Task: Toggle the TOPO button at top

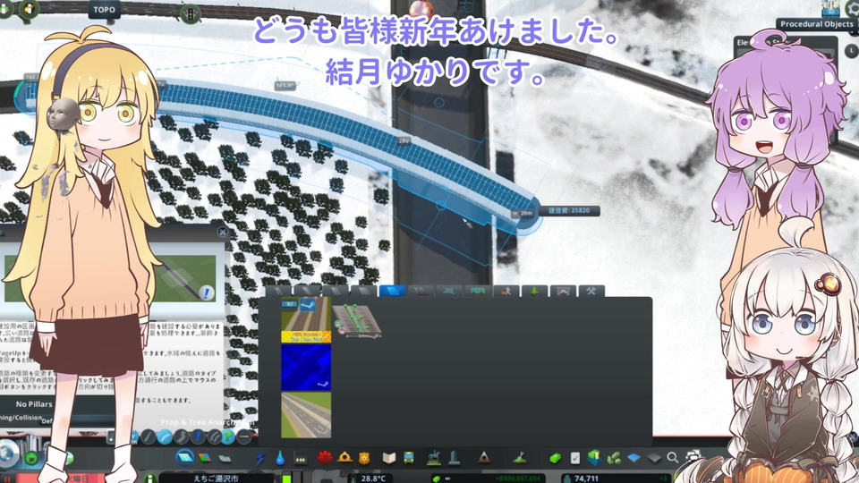Action: click(104, 10)
